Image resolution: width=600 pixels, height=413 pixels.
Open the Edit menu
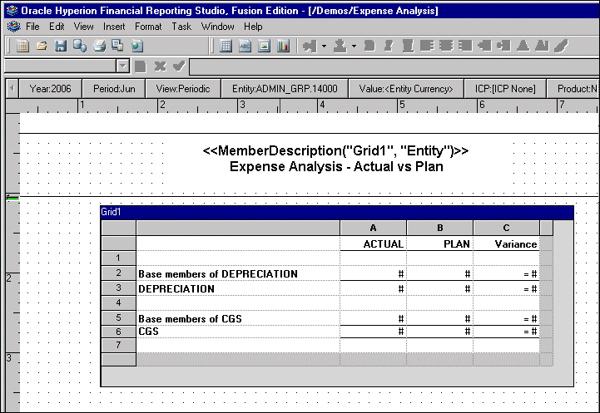click(x=57, y=27)
